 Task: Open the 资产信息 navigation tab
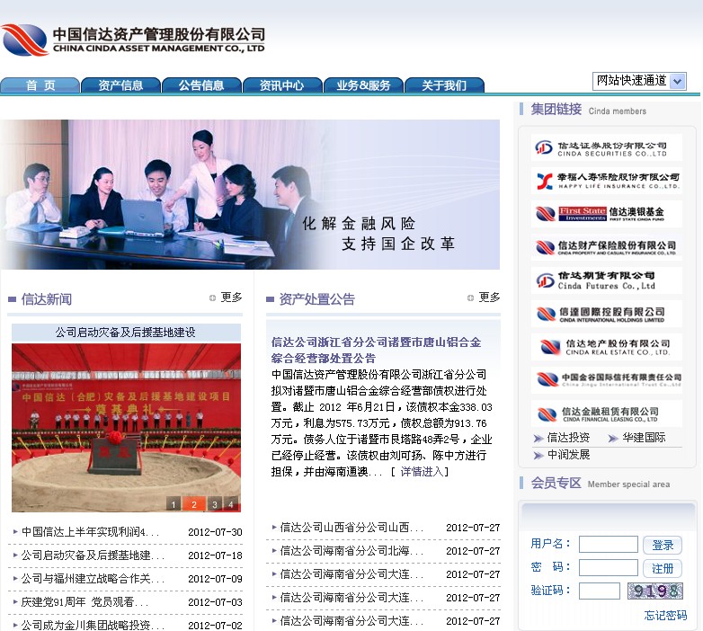point(120,85)
